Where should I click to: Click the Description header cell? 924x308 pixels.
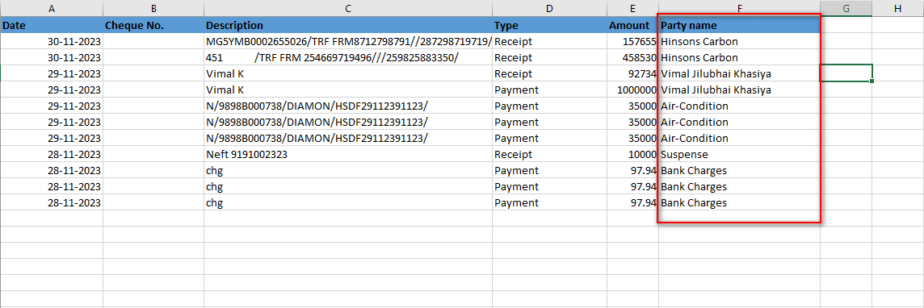[348, 25]
